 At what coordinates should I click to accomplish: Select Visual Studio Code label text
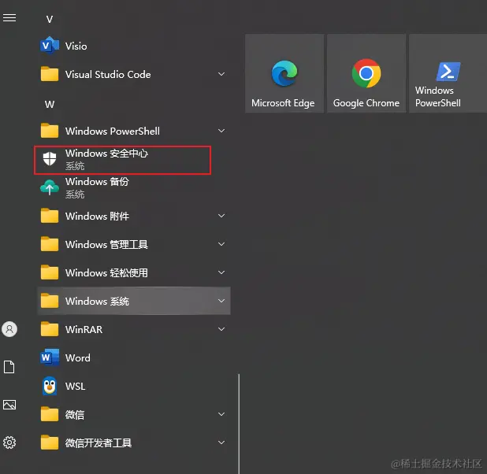coord(108,75)
